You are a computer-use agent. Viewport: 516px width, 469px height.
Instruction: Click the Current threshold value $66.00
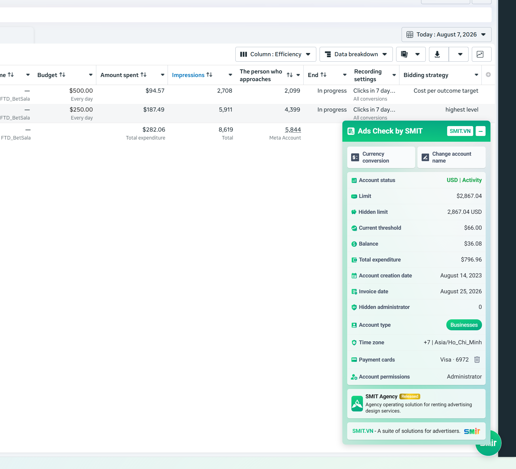pos(473,228)
